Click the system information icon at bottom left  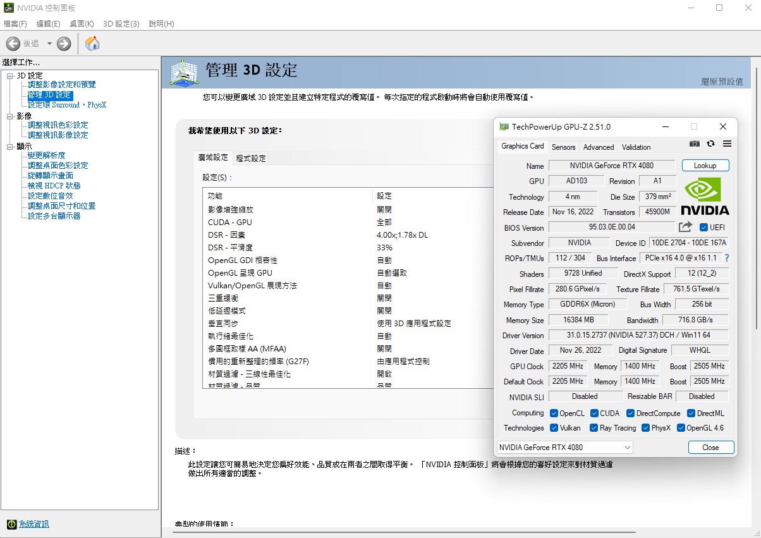point(11,524)
